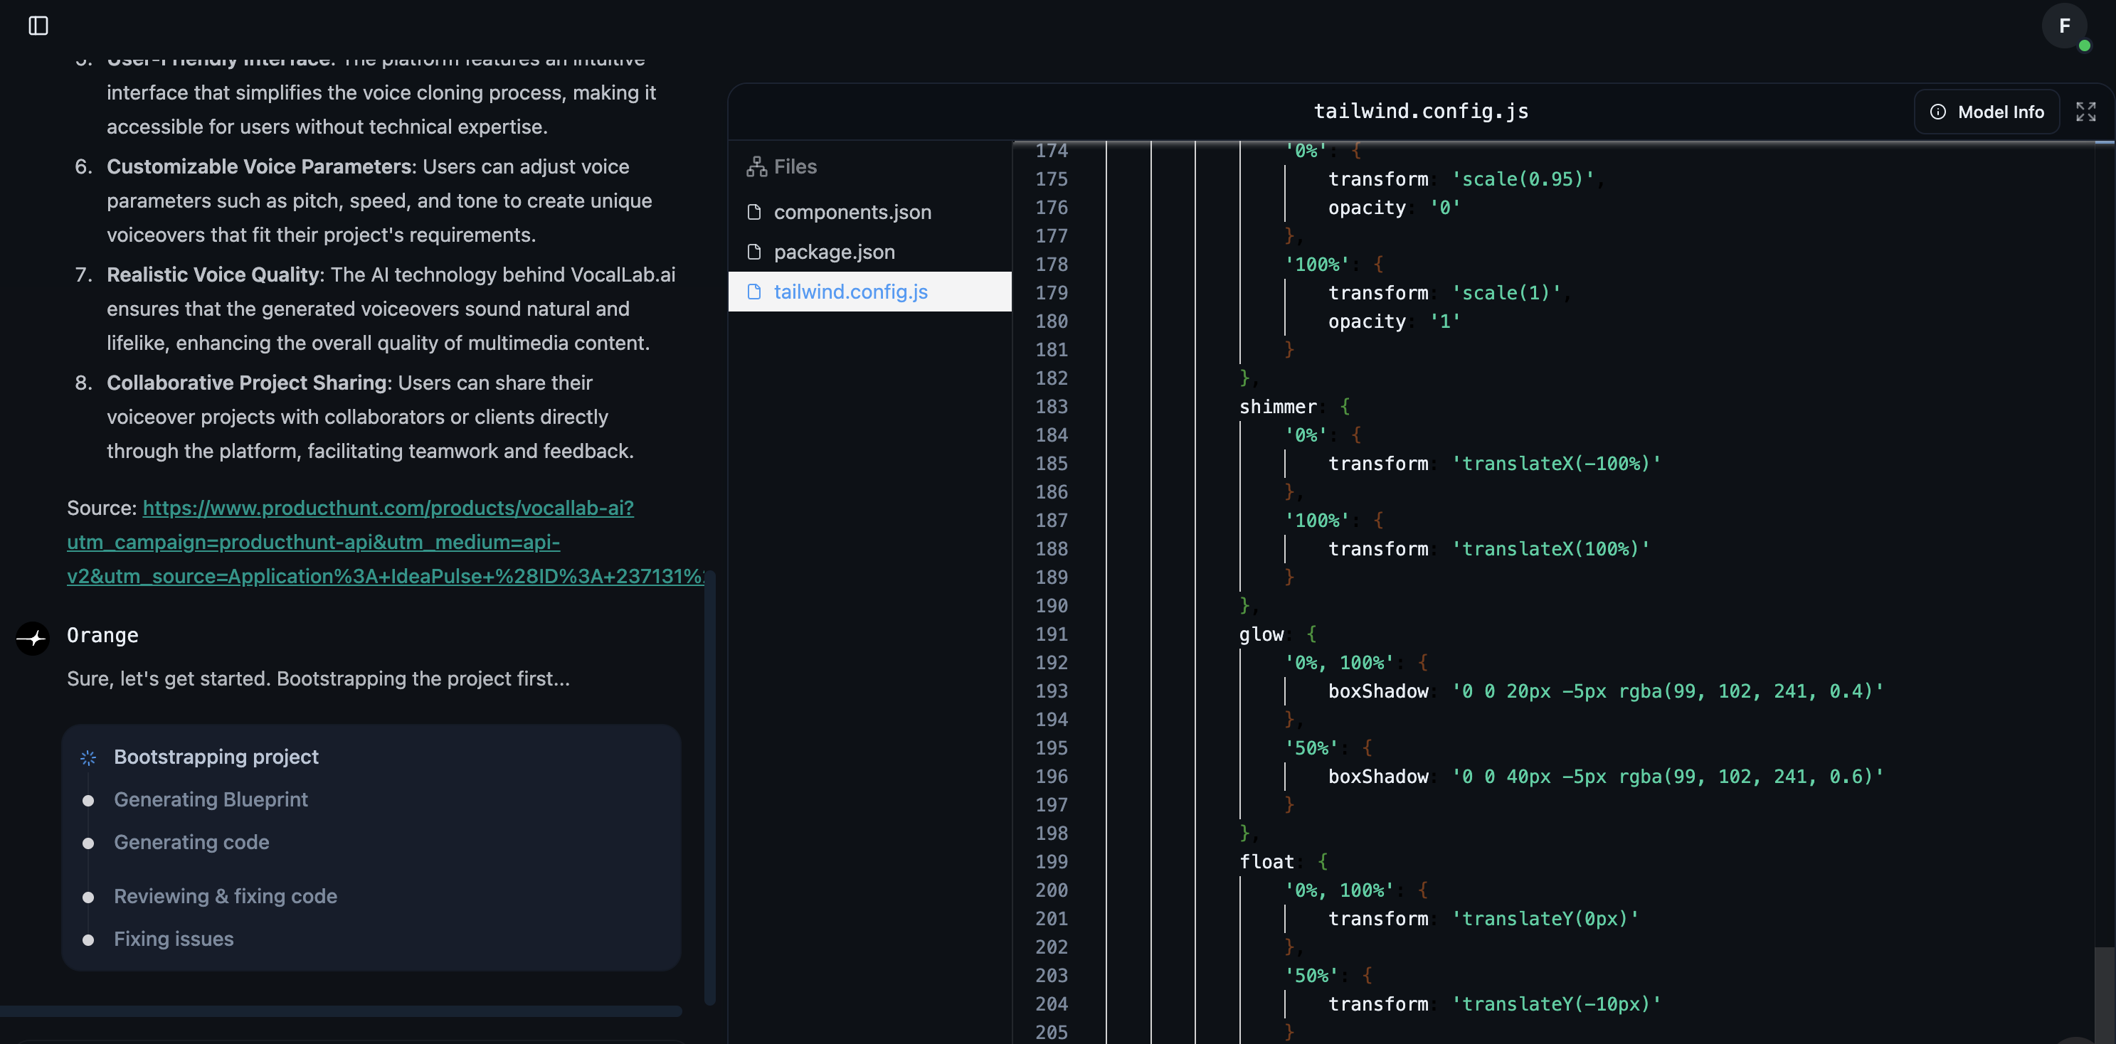Screen dimensions: 2116x1044
Task: Toggle the sidebar panel icon
Action: (38, 26)
